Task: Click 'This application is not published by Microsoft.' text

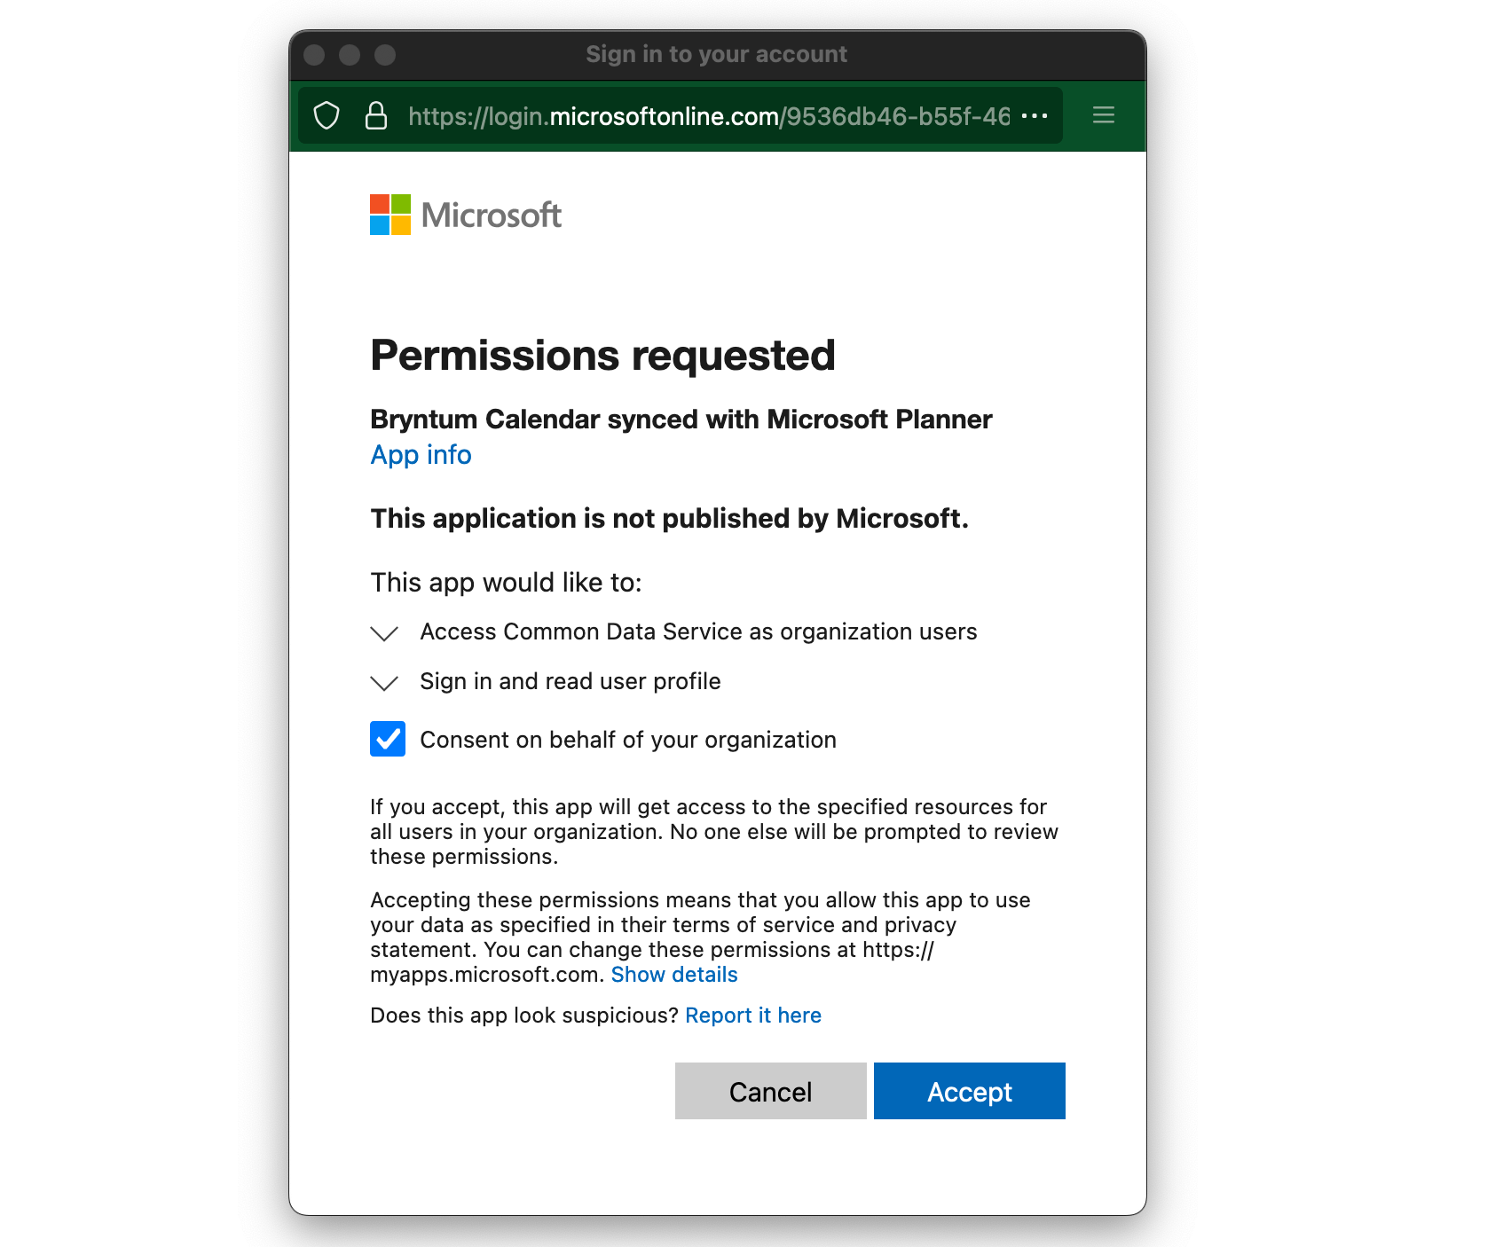Action: coord(669,518)
